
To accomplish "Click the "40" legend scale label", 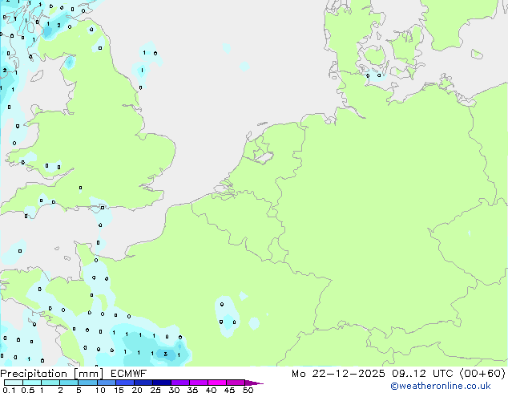I will pyautogui.click(x=211, y=390).
